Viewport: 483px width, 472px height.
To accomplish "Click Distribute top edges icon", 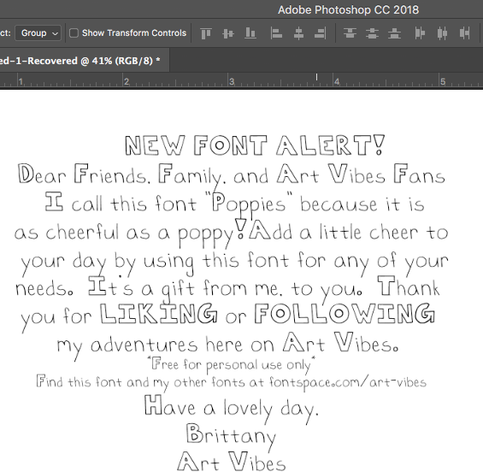I will pyautogui.click(x=350, y=33).
